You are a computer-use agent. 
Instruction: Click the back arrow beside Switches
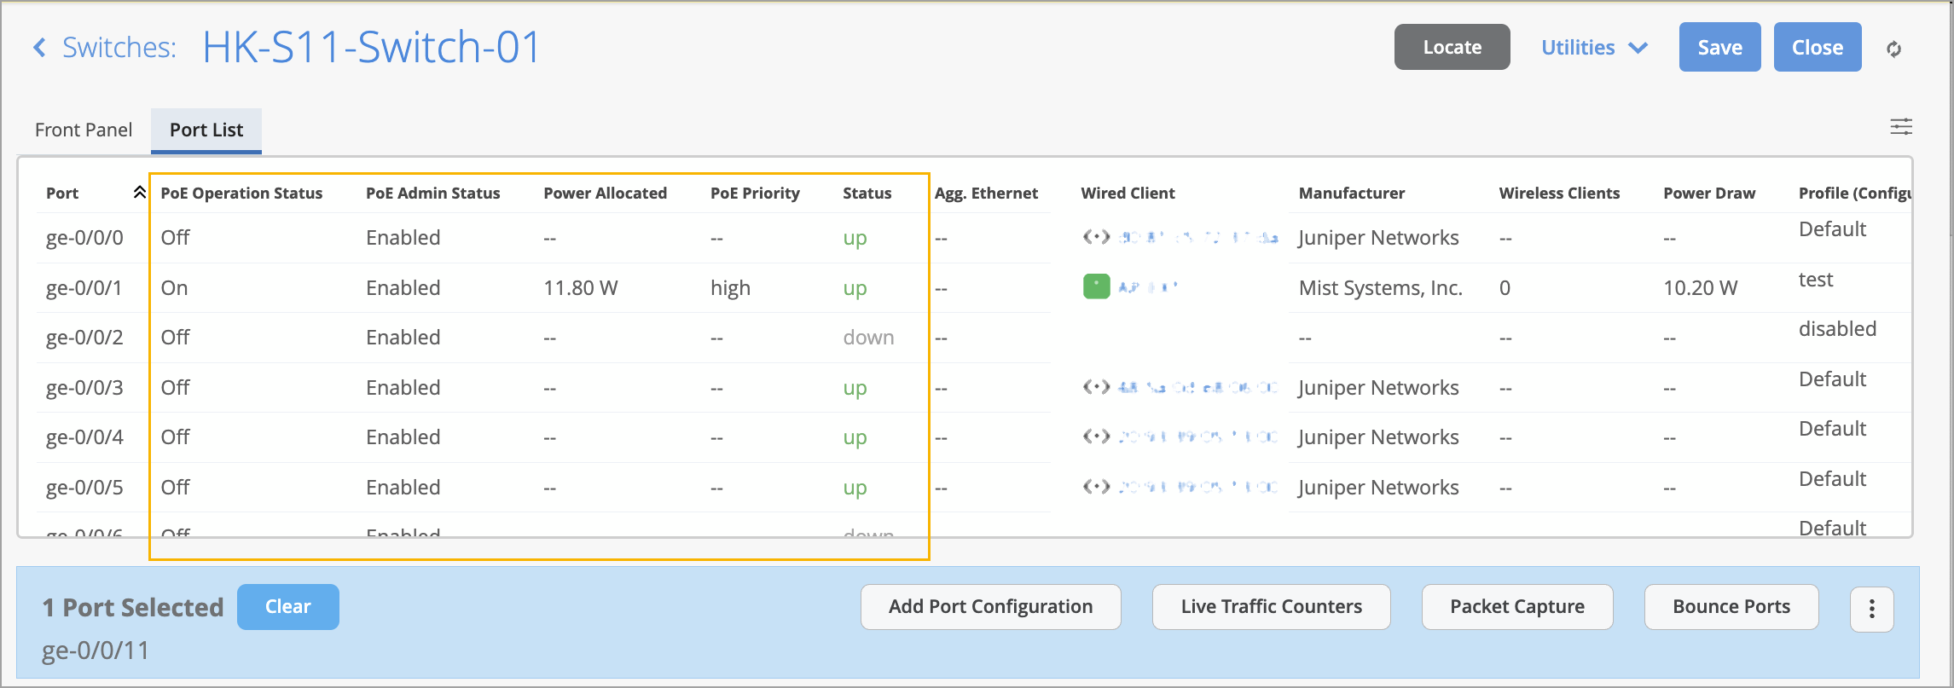[39, 48]
